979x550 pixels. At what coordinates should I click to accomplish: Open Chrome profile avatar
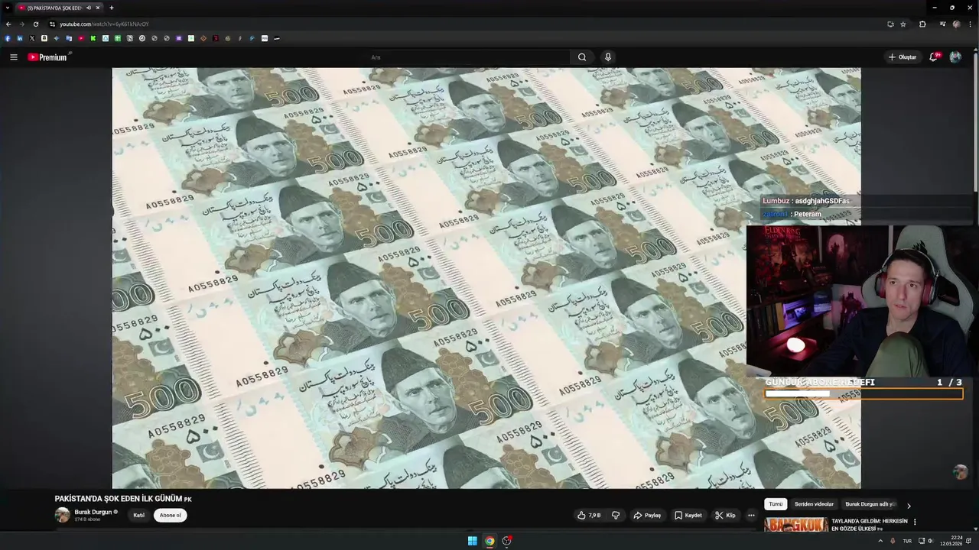[956, 24]
